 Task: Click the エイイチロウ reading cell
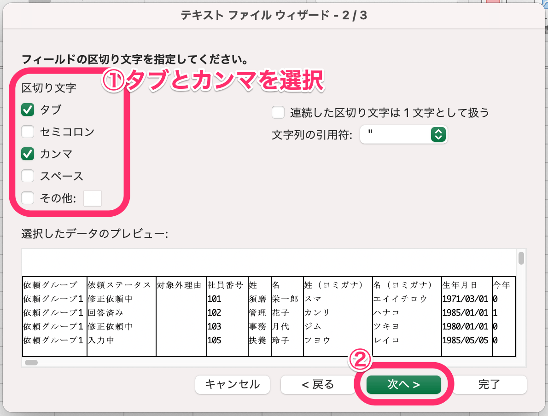pos(400,299)
